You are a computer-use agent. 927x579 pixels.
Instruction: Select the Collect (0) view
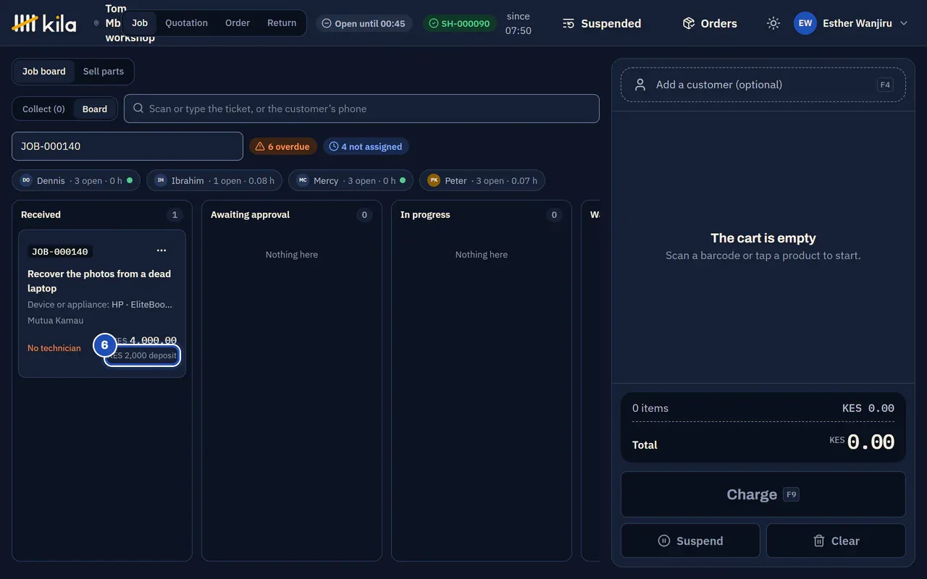pyautogui.click(x=43, y=109)
